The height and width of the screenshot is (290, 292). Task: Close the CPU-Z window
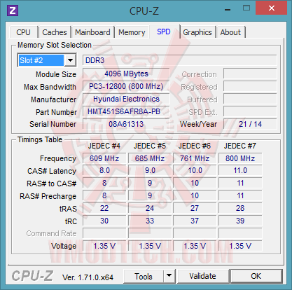coord(271,8)
